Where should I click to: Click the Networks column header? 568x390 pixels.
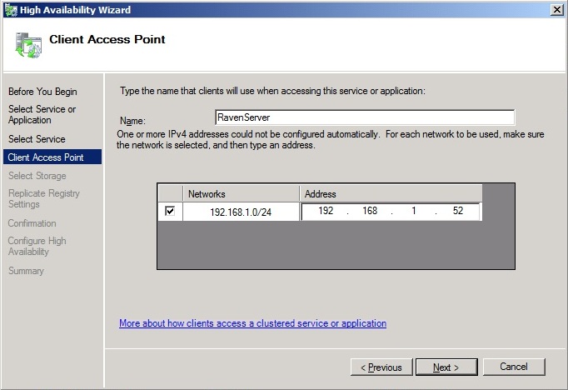[242, 194]
